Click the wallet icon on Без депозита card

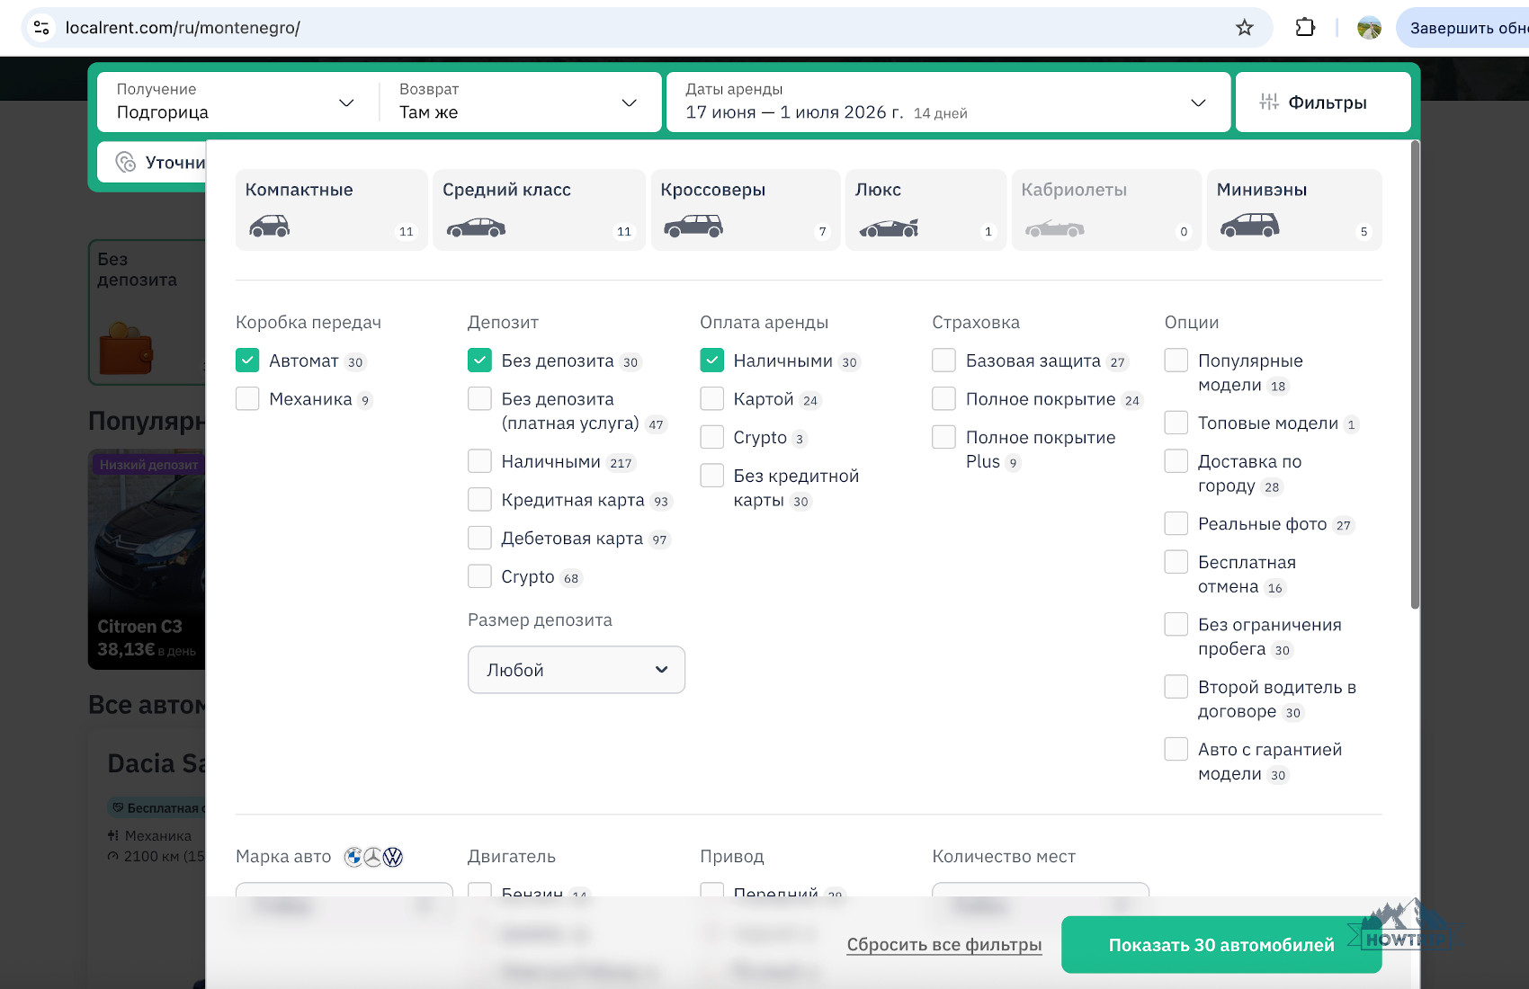click(126, 347)
